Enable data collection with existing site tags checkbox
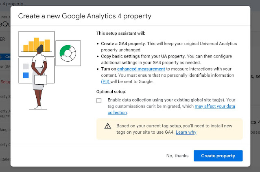260x172 pixels. (x=99, y=100)
